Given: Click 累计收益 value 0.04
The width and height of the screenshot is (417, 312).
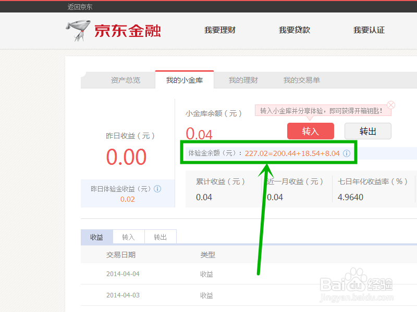Looking at the screenshot, I should click(x=204, y=197).
